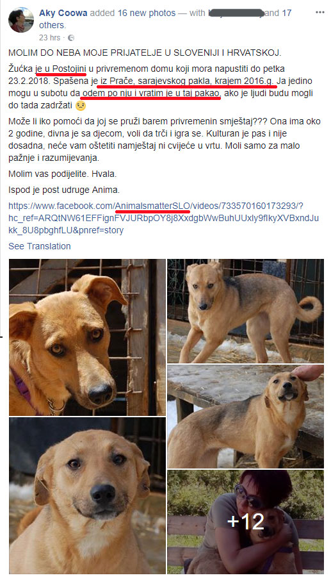331x580 pixels.
Task: Open the photo of dog being petted on head
Action: [245, 417]
